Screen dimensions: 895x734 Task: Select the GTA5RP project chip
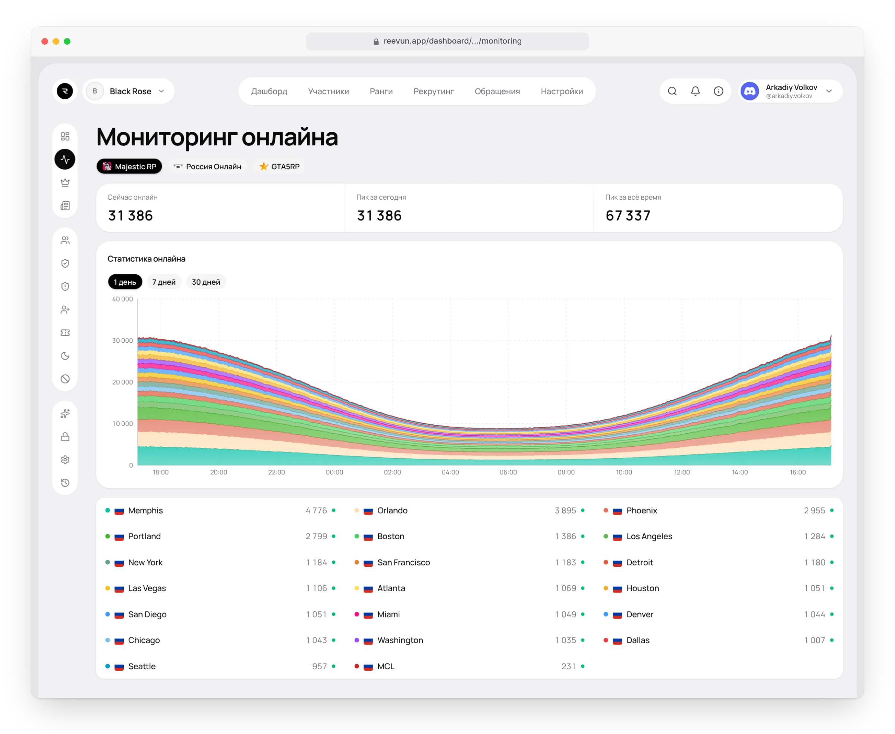tap(279, 167)
